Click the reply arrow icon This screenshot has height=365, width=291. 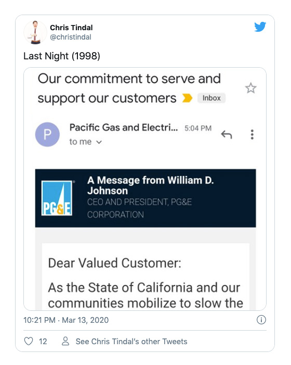pyautogui.click(x=227, y=134)
